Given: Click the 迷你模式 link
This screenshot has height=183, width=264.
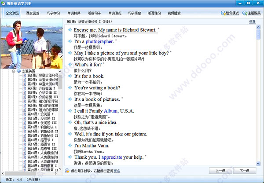Looking at the screenshot, I should click(232, 13).
